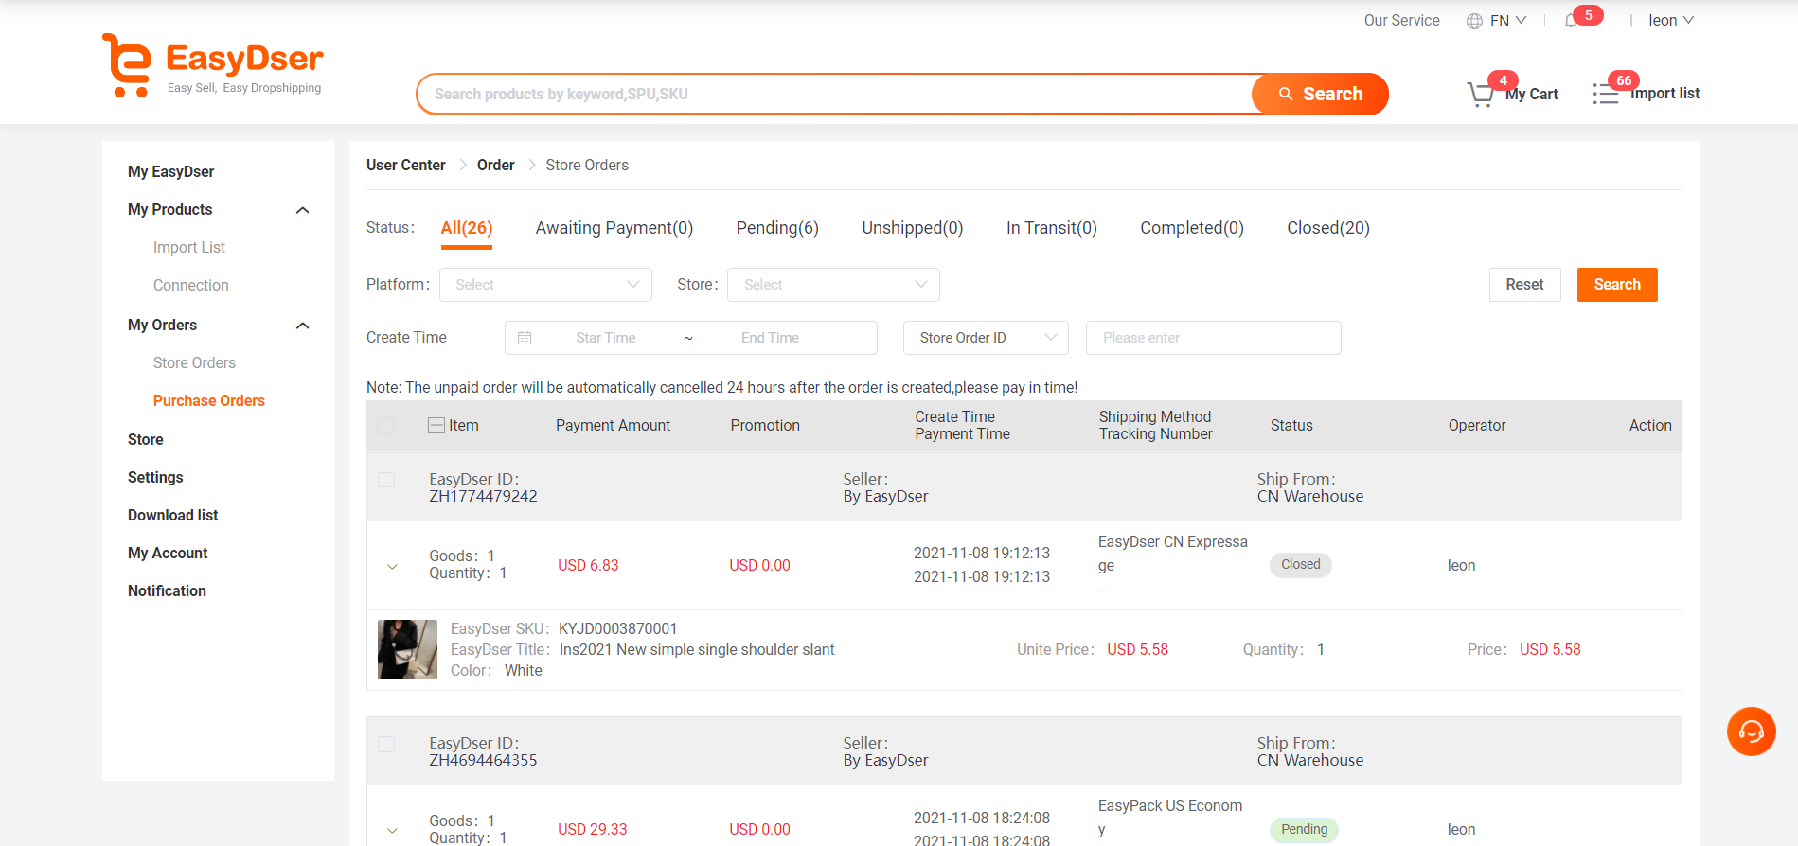1798x846 pixels.
Task: Toggle the select-all orders checkbox
Action: pyautogui.click(x=385, y=426)
